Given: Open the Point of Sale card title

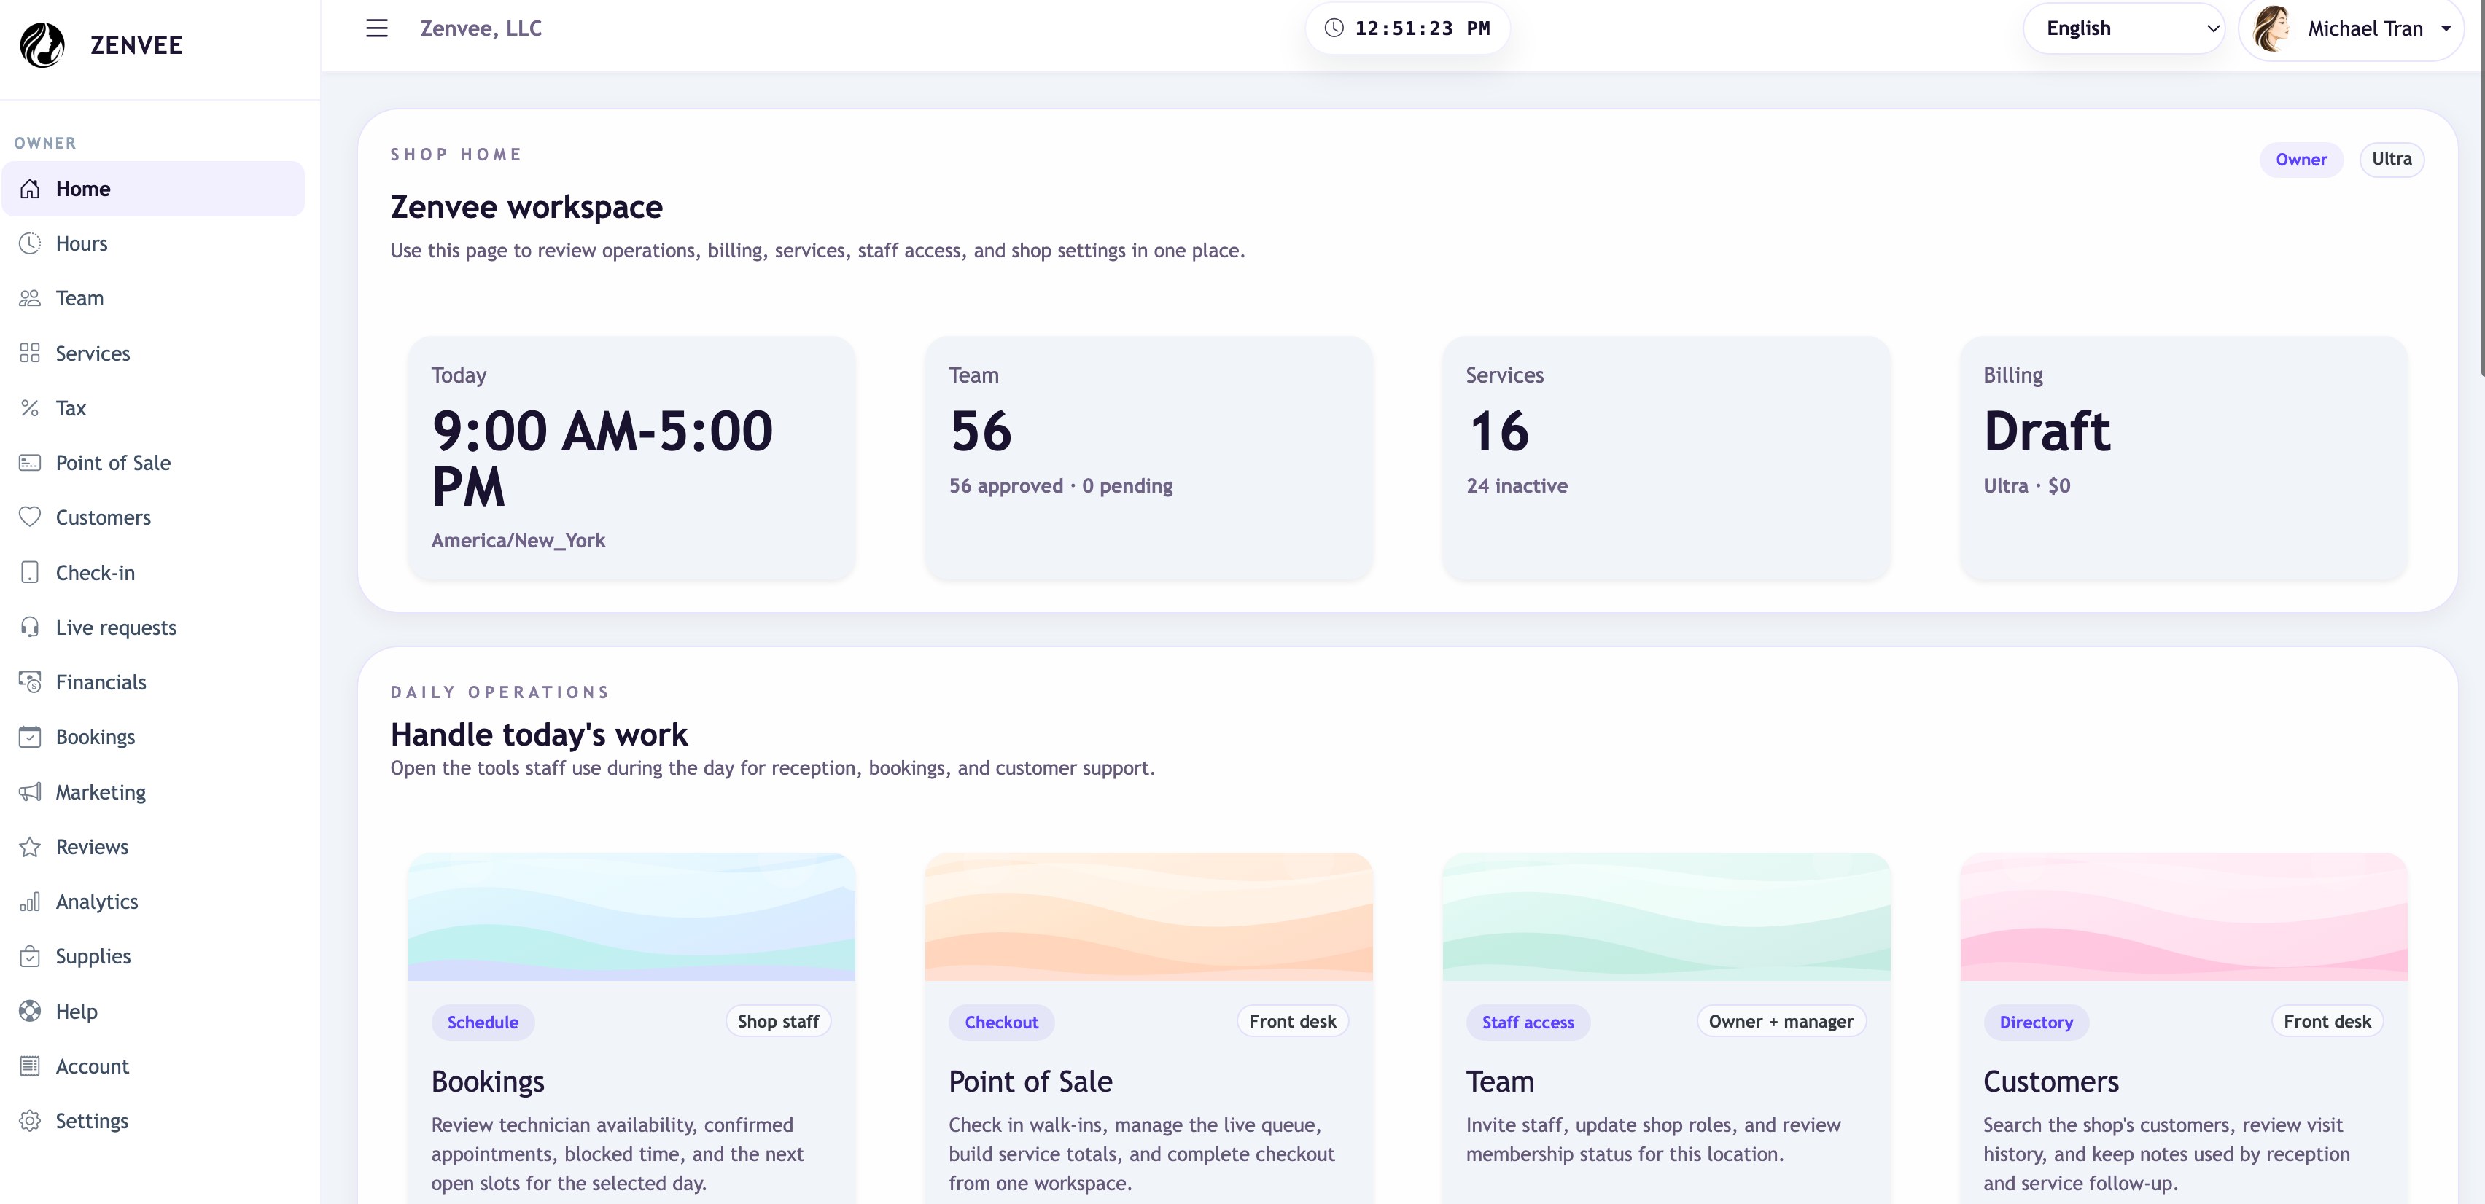Looking at the screenshot, I should (x=1030, y=1082).
